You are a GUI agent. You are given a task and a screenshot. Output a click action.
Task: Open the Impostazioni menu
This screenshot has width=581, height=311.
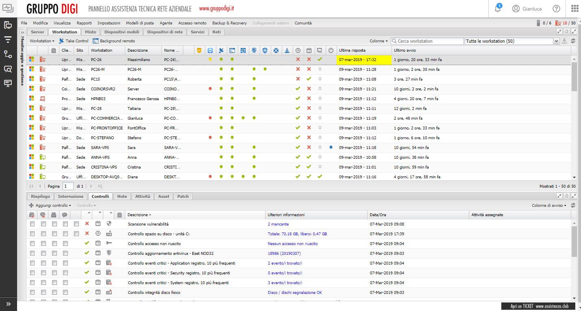[x=109, y=23]
